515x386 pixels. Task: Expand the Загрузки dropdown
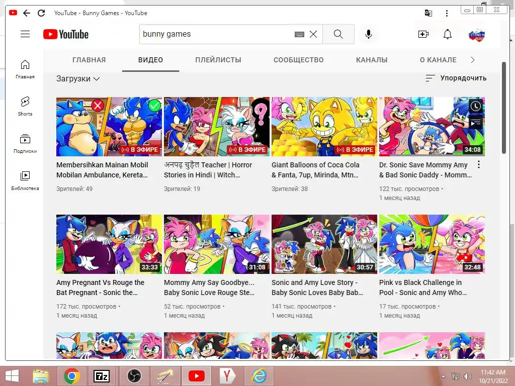pos(78,79)
